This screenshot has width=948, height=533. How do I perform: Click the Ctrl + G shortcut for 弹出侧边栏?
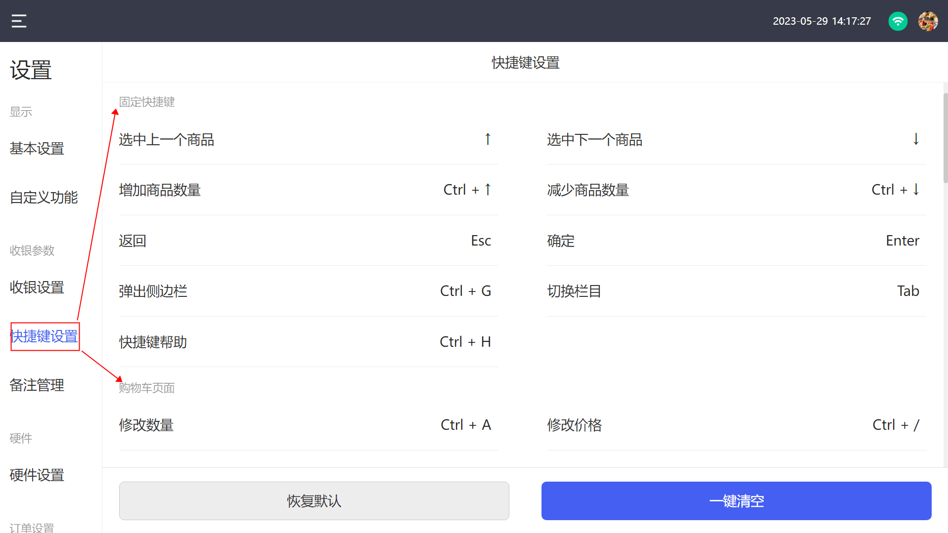pos(465,291)
